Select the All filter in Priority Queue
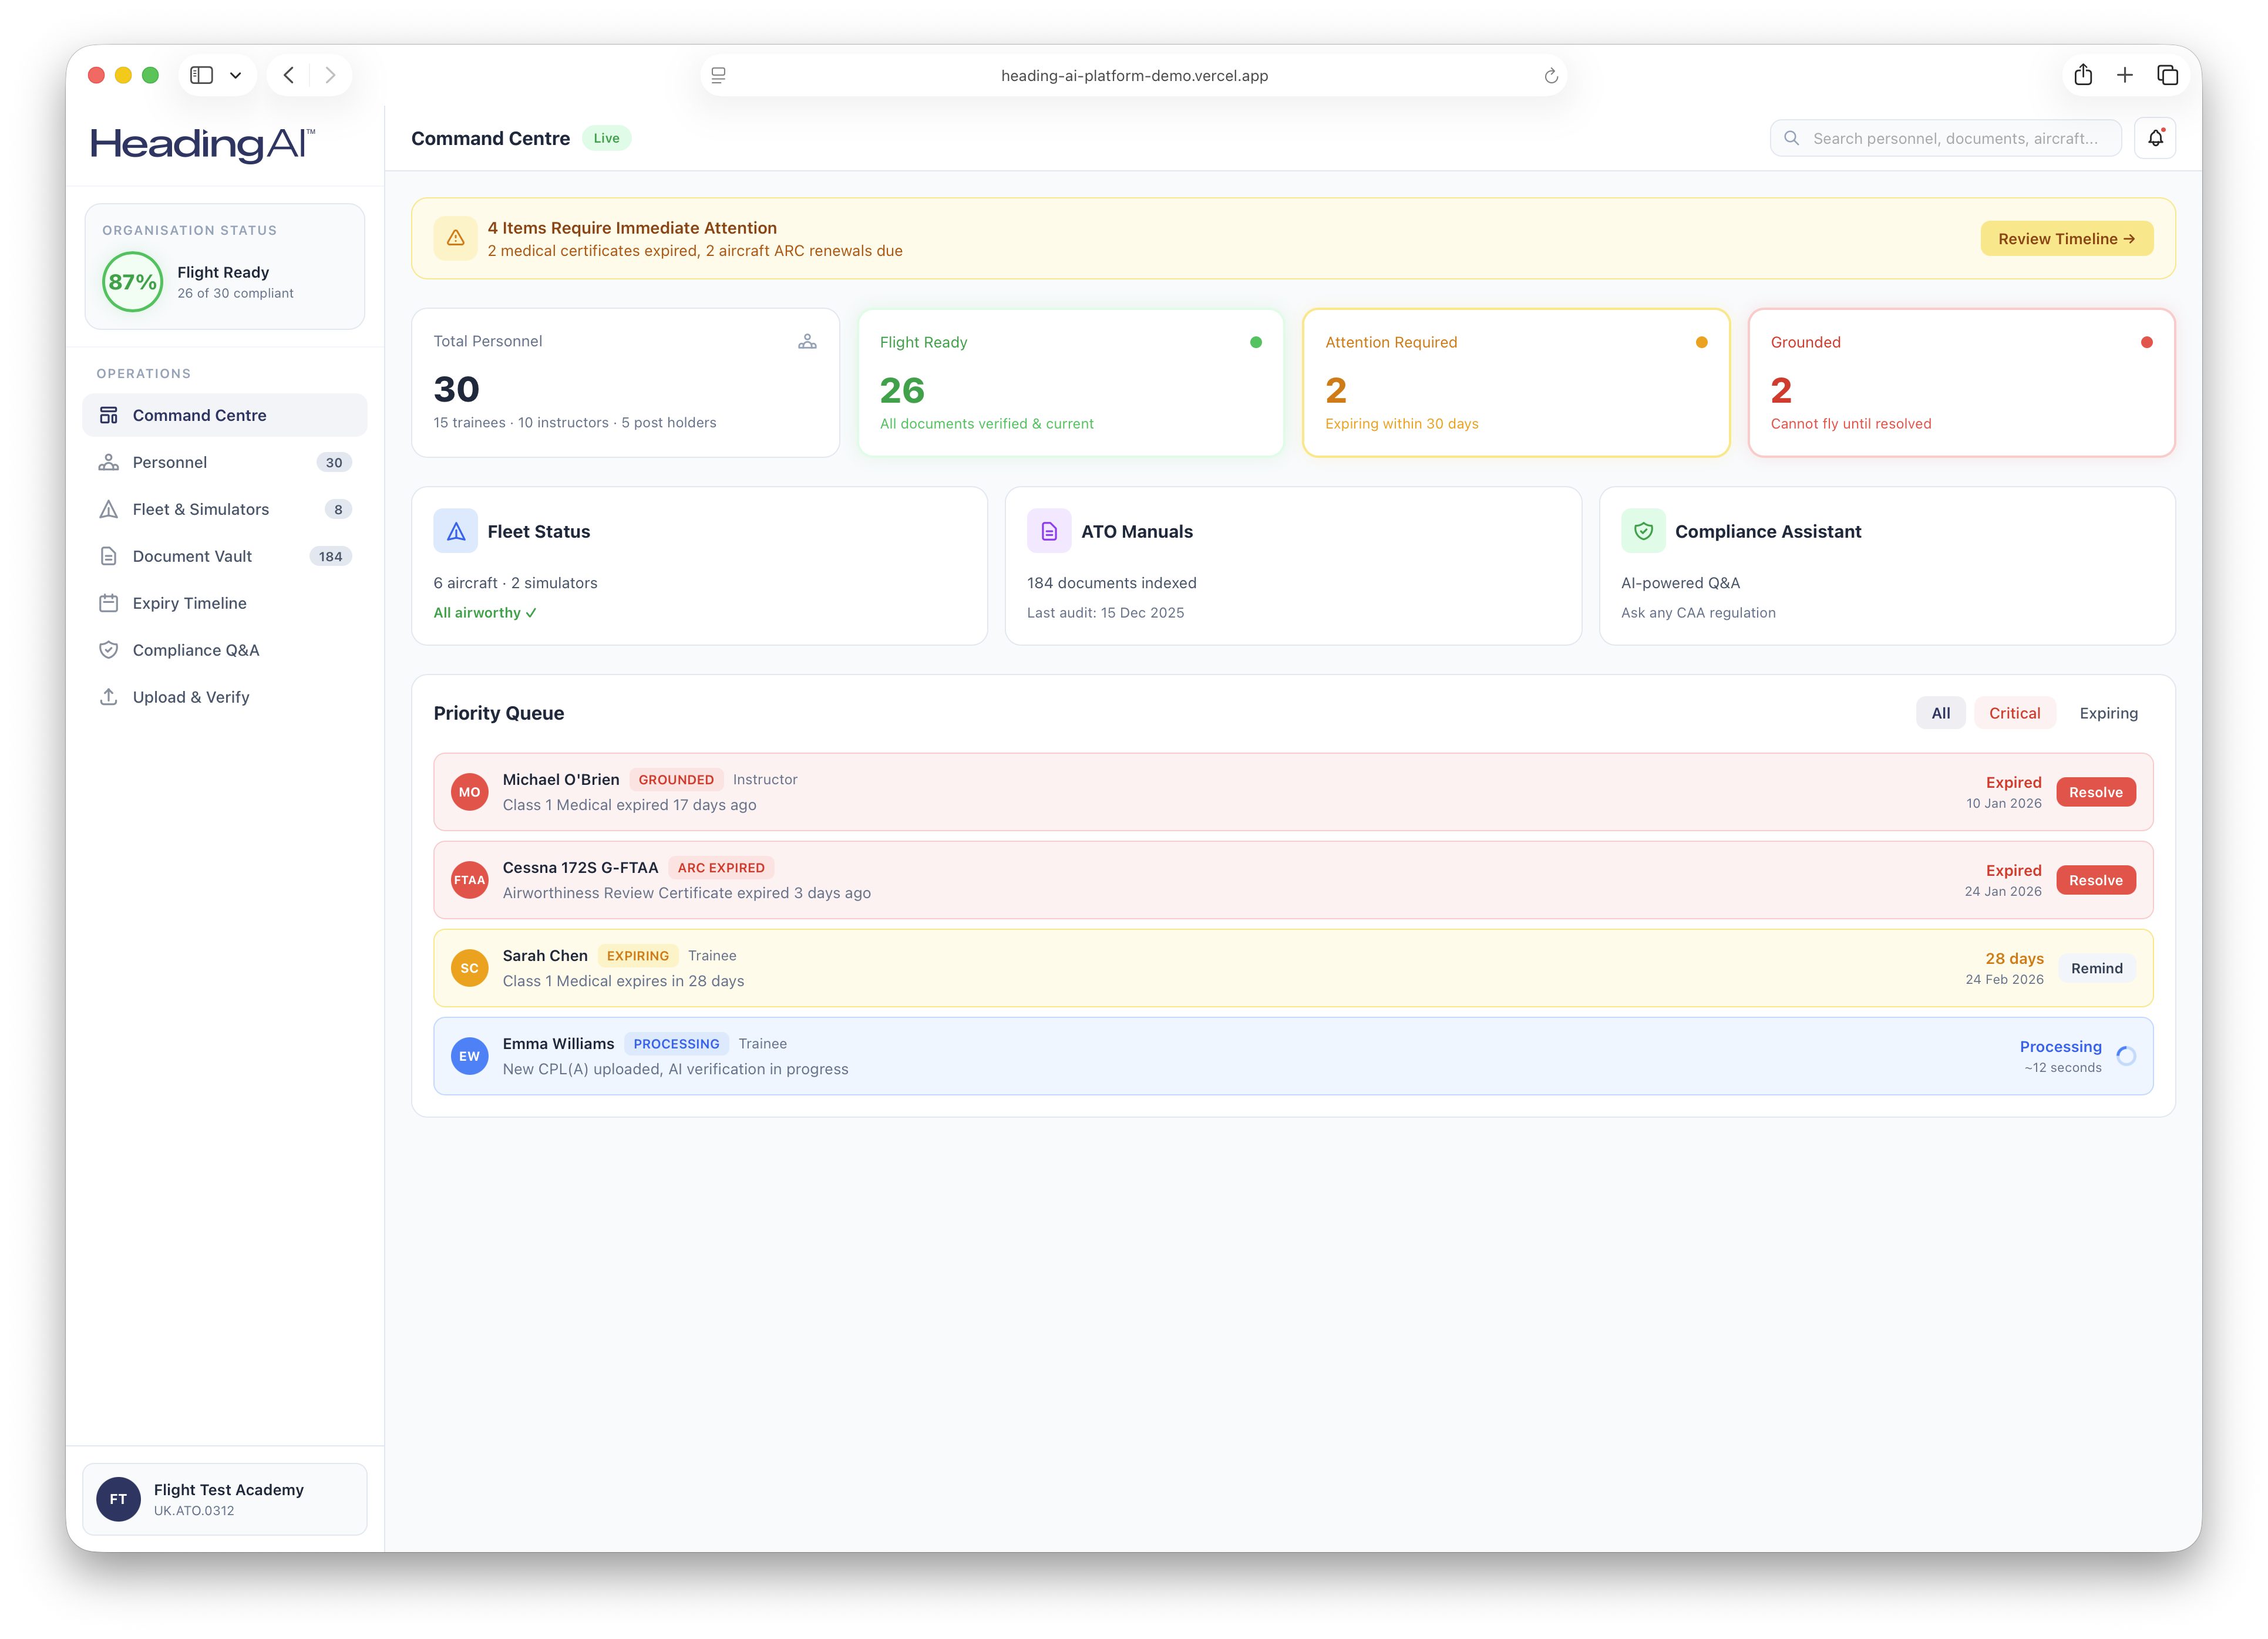Viewport: 2268px width, 1639px height. (x=1940, y=713)
